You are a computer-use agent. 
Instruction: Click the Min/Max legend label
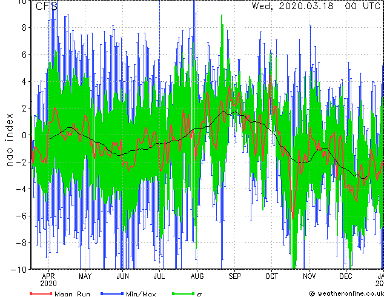tap(141, 294)
